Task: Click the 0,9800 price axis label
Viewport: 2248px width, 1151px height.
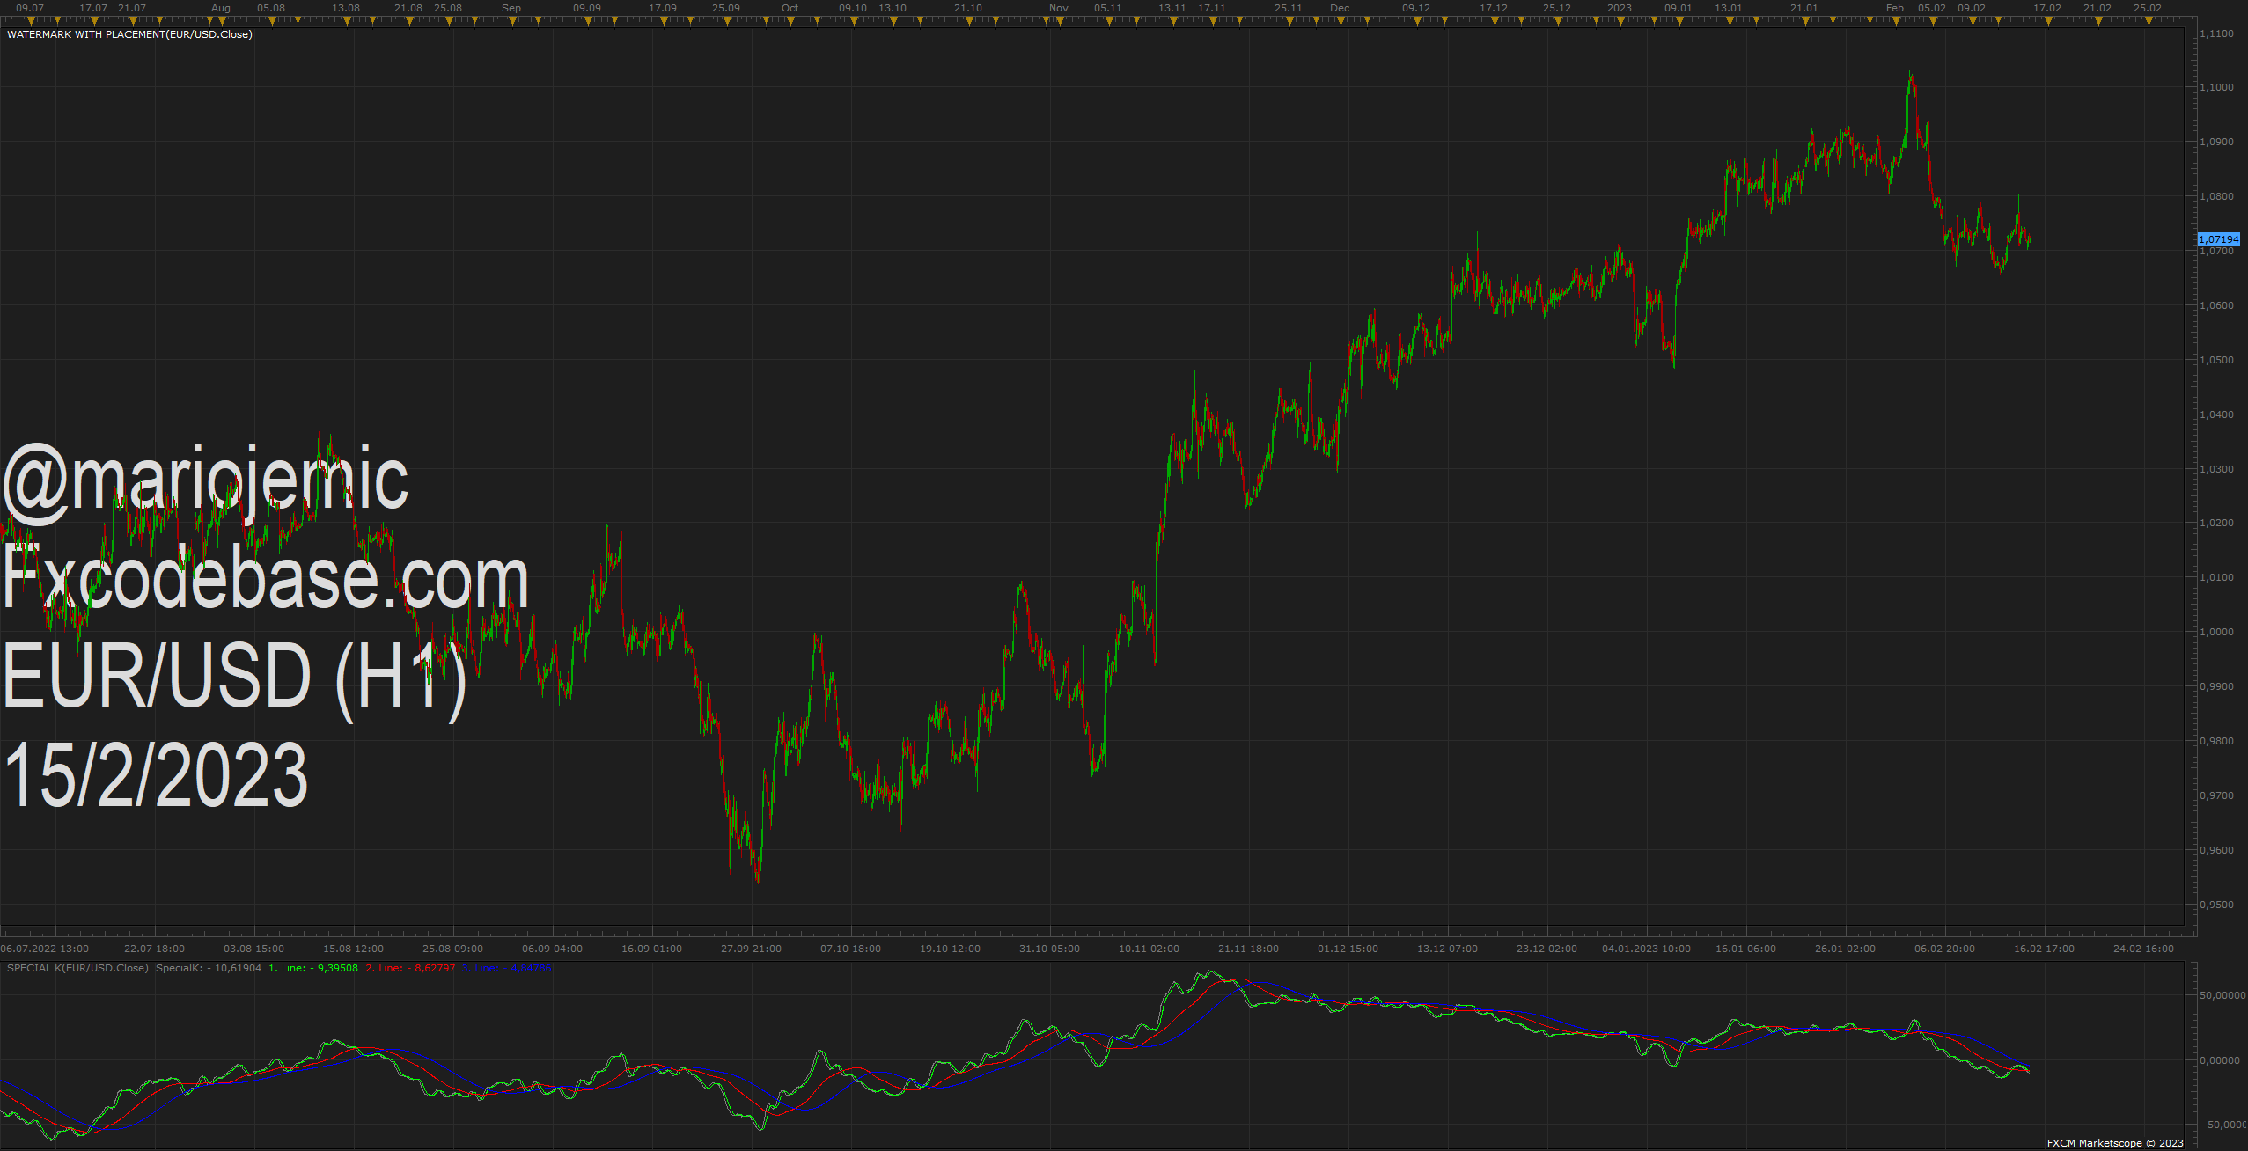Action: point(2216,741)
